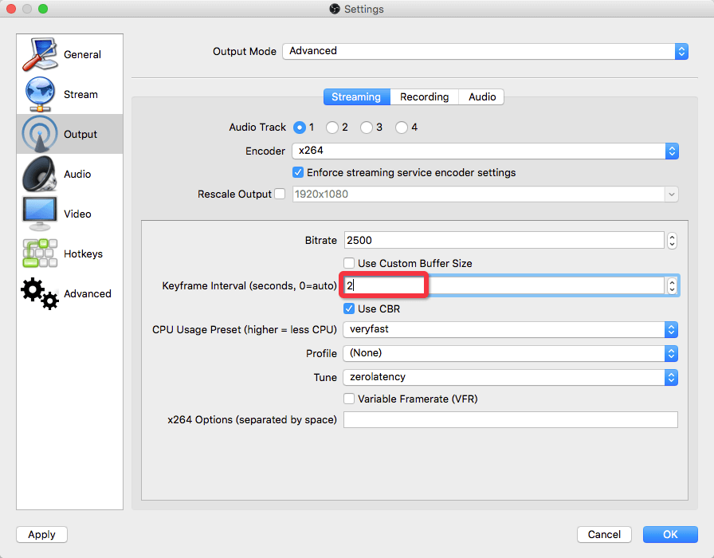
Task: Enable Variable Framerate (VFR)
Action: click(x=349, y=399)
